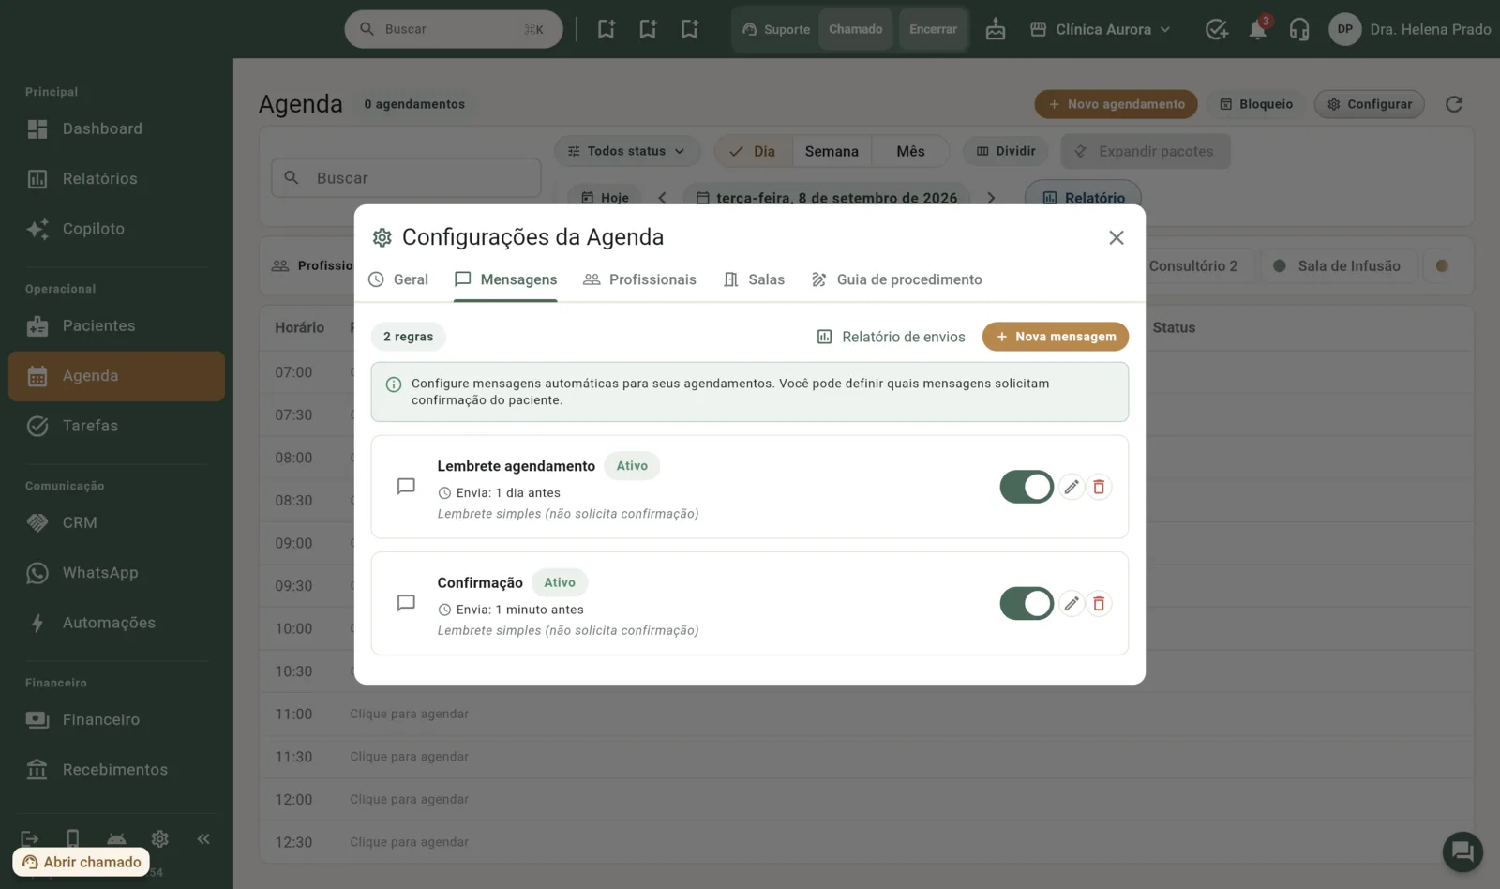Open Guia de procedimento tab
This screenshot has width=1500, height=889.
click(x=896, y=279)
